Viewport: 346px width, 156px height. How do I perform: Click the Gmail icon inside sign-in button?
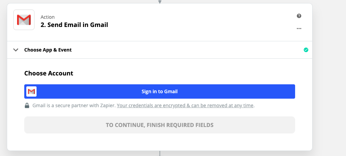point(31,91)
